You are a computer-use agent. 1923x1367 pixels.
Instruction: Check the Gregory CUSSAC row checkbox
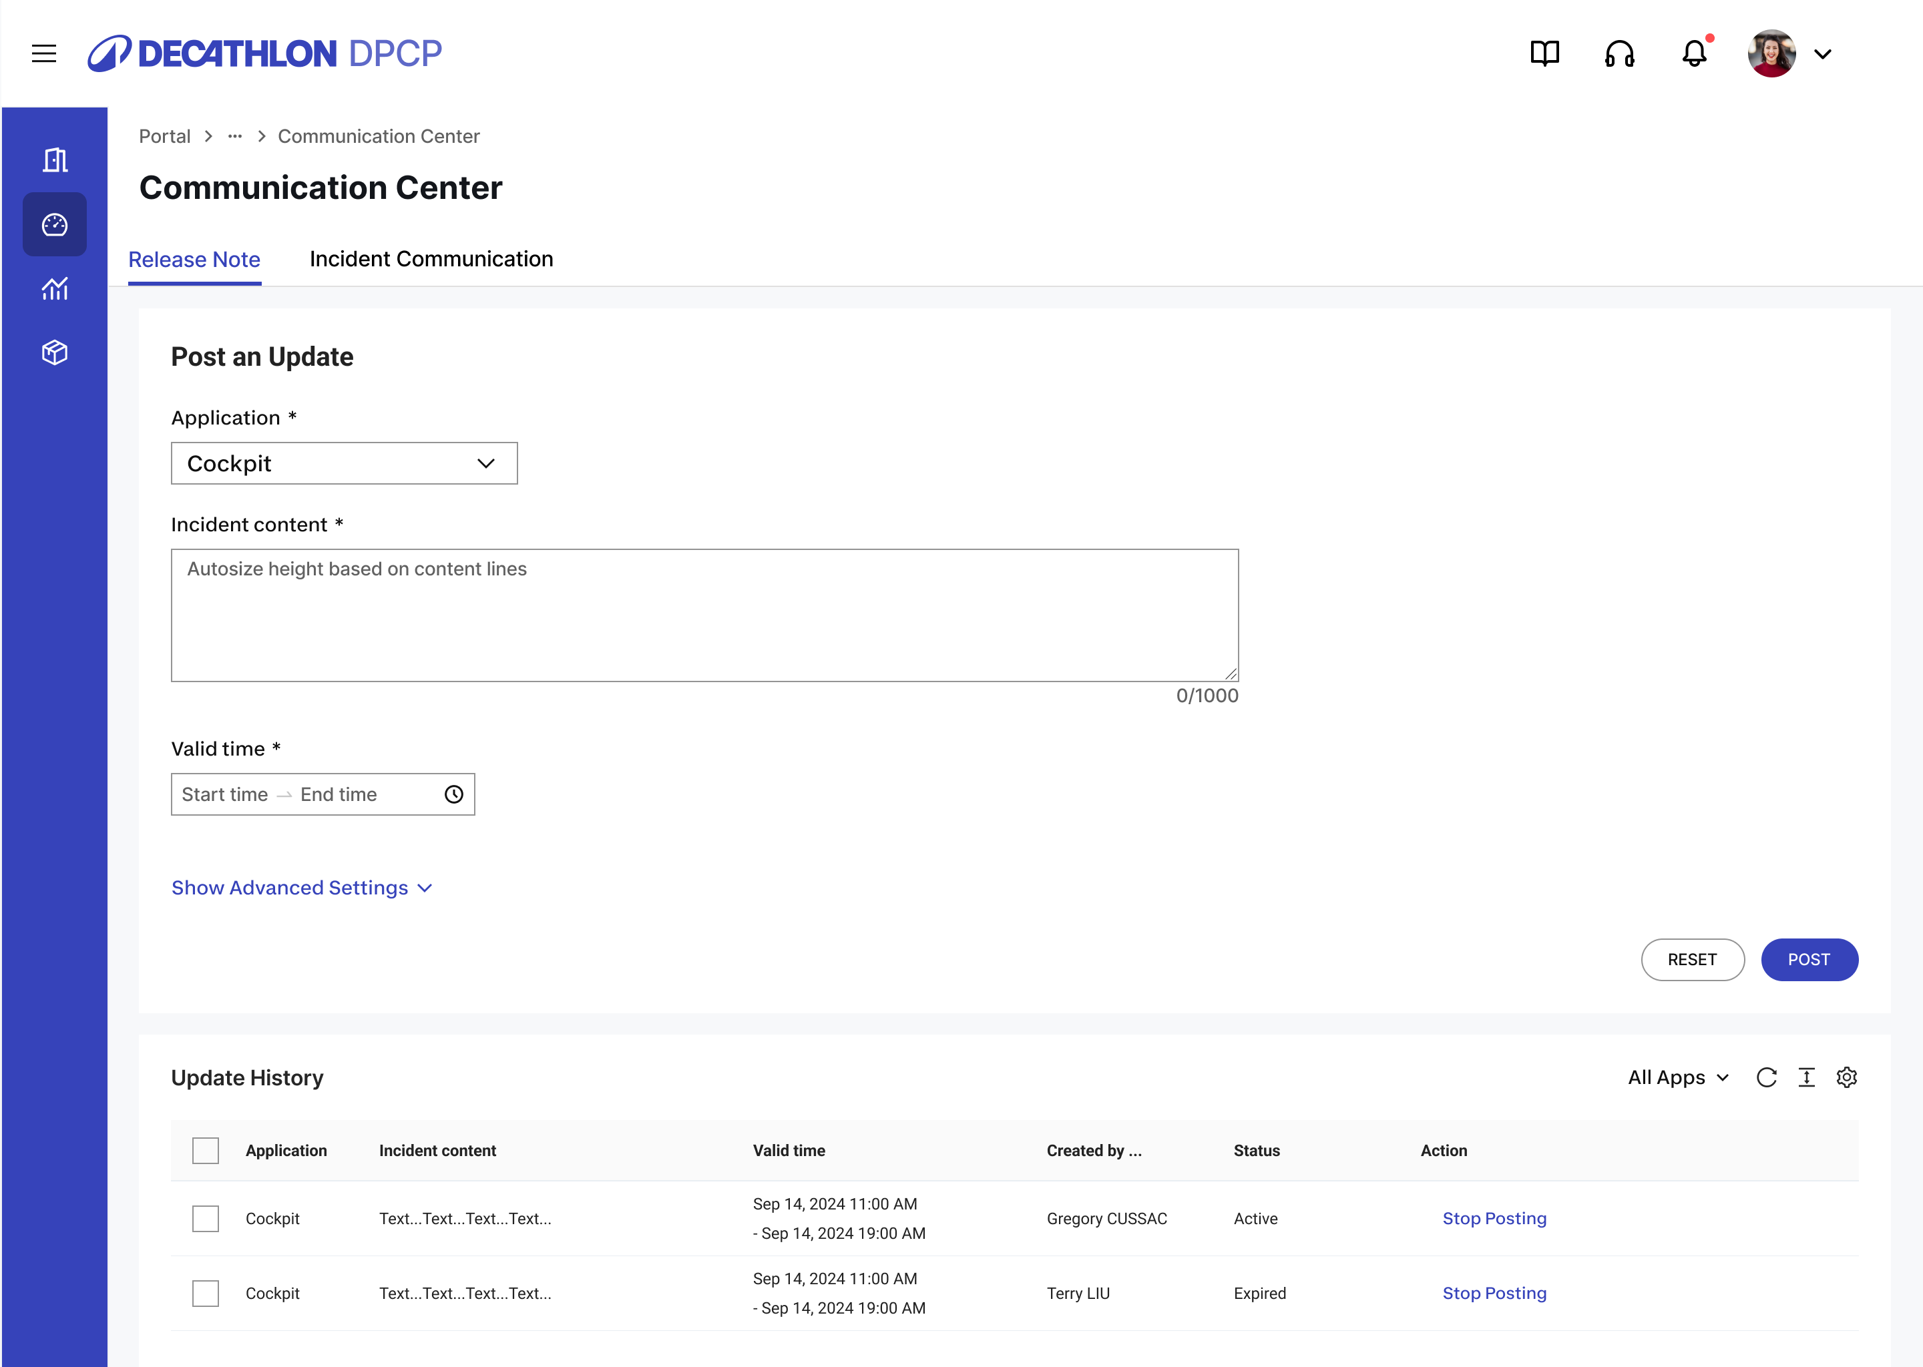[x=206, y=1219]
